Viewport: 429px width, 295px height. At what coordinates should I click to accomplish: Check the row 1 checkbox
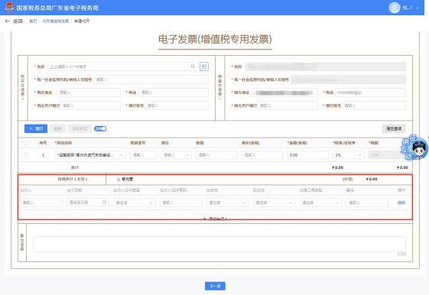(26, 154)
